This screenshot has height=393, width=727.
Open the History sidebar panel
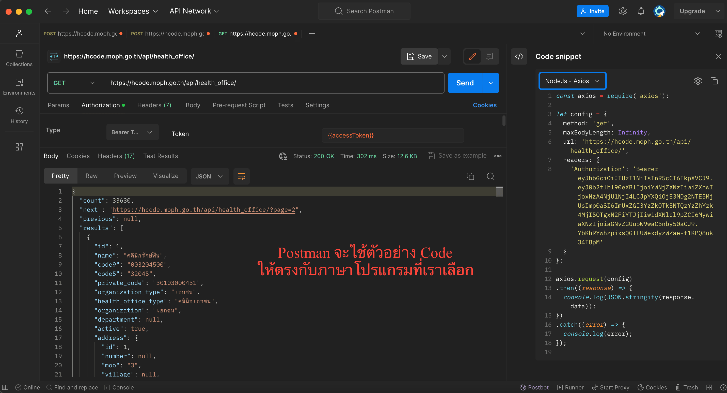click(19, 115)
